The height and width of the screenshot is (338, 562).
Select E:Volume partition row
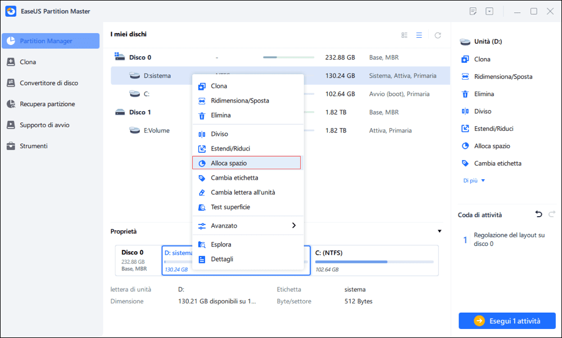pos(280,130)
